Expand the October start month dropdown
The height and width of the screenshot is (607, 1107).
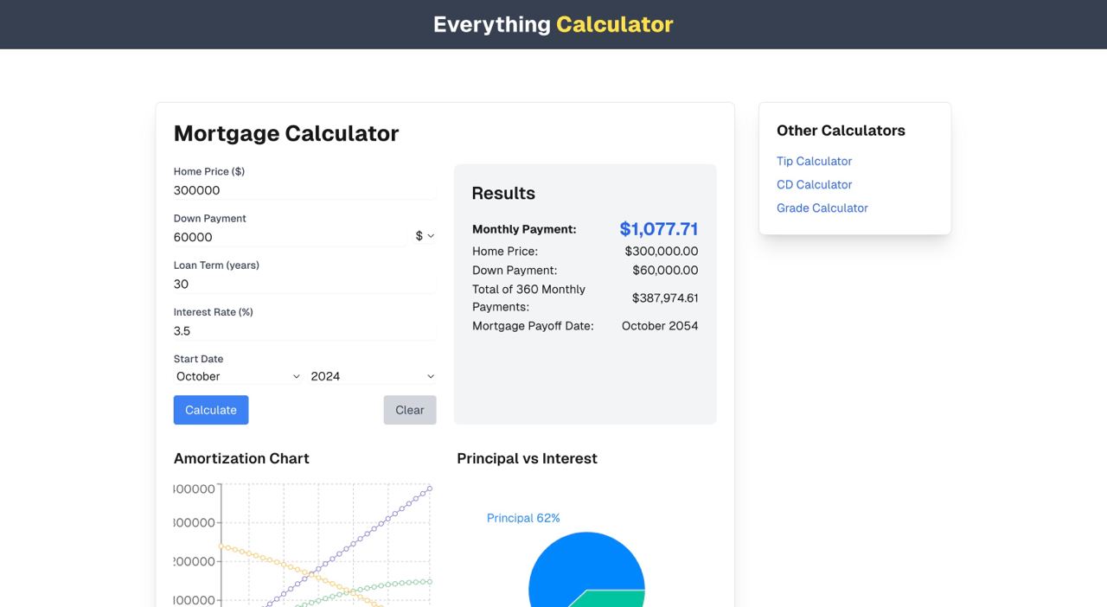238,376
